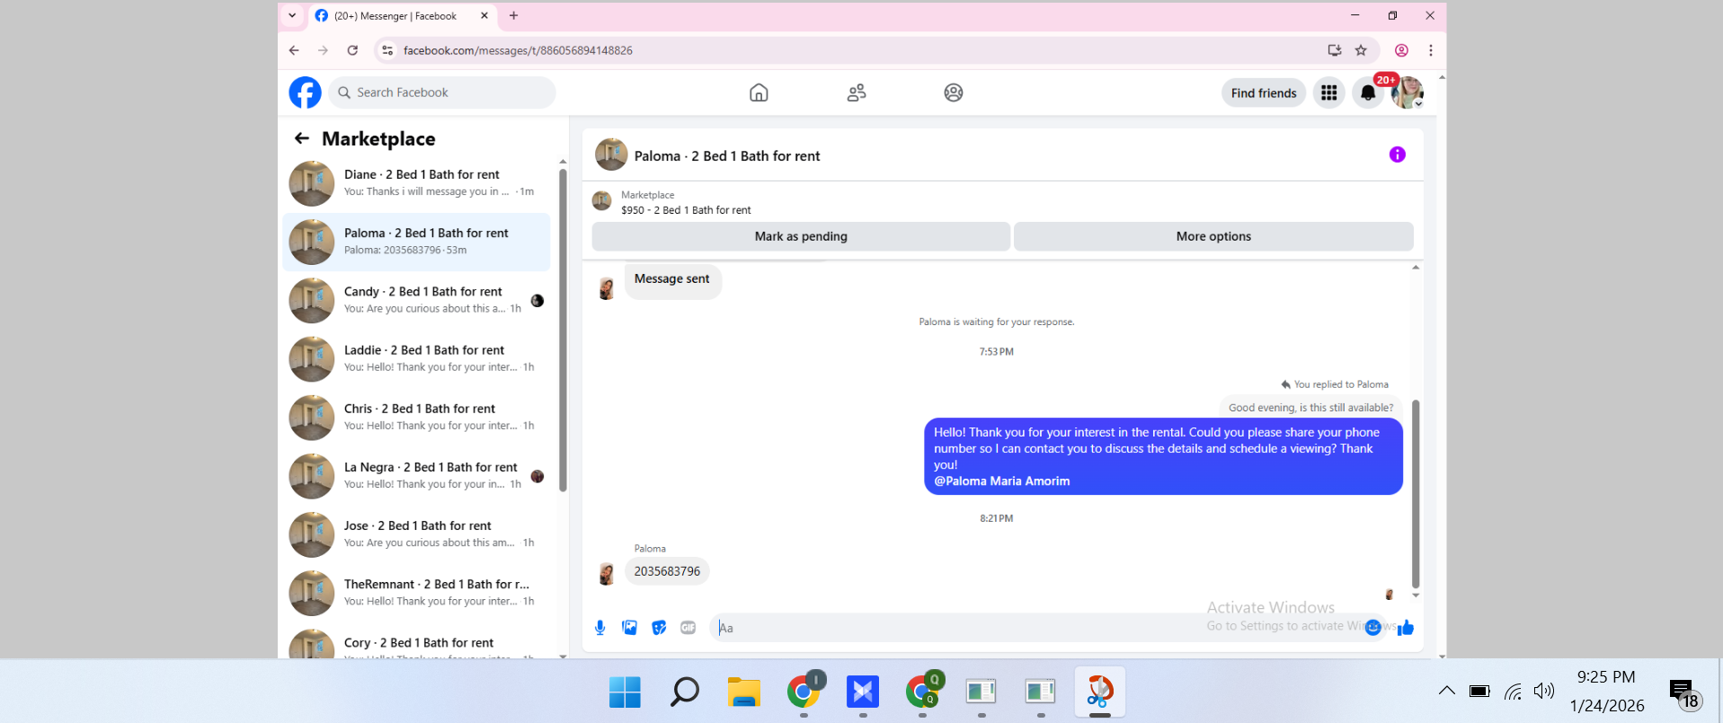Open the Chrome profile icon
The height and width of the screenshot is (723, 1723).
[x=1401, y=50]
